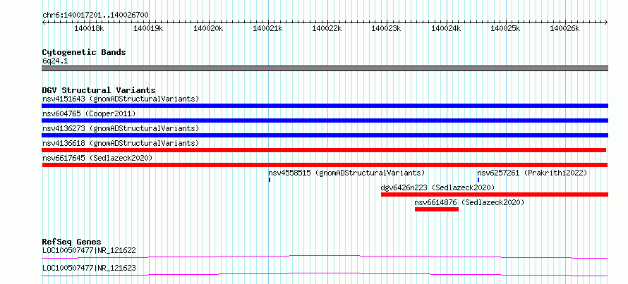
Task: Click the RefSeq Genes track title
Action: pos(72,242)
